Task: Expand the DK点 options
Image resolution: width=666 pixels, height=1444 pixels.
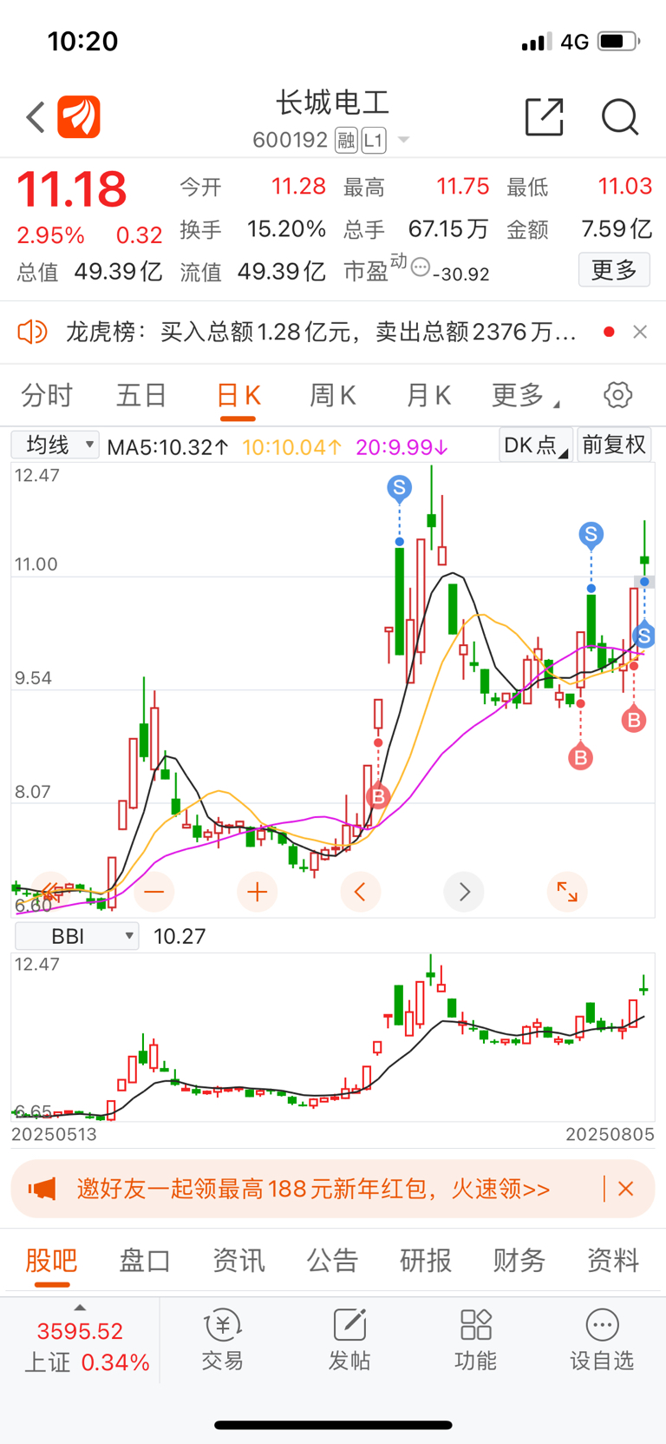Action: pos(536,445)
